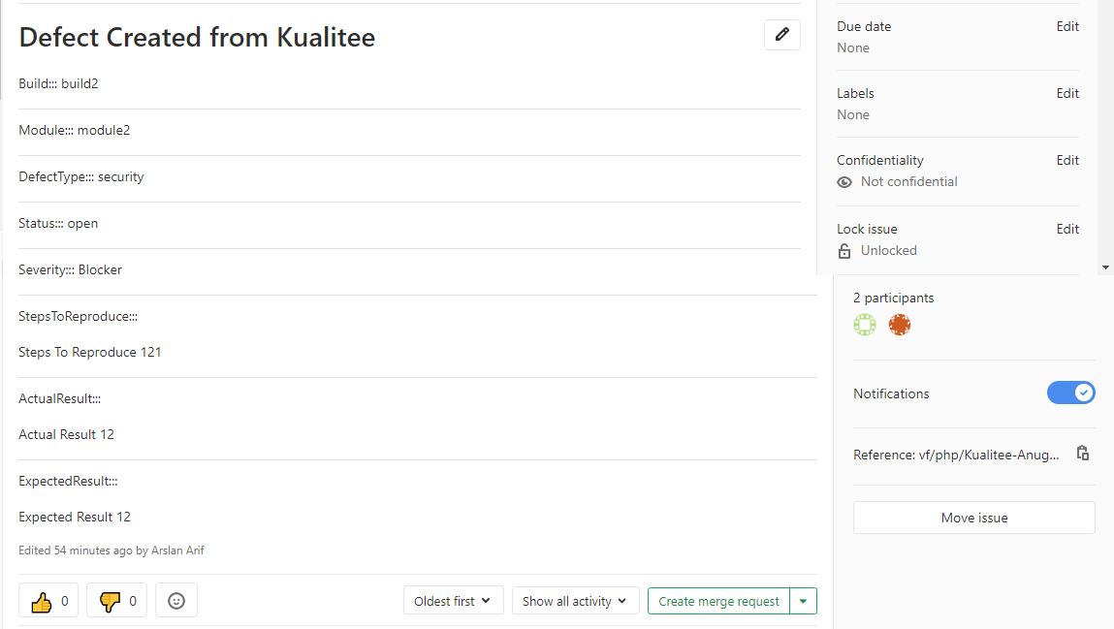Click the sidebar scroll down arrow
The width and height of the screenshot is (1114, 629).
click(x=1105, y=267)
